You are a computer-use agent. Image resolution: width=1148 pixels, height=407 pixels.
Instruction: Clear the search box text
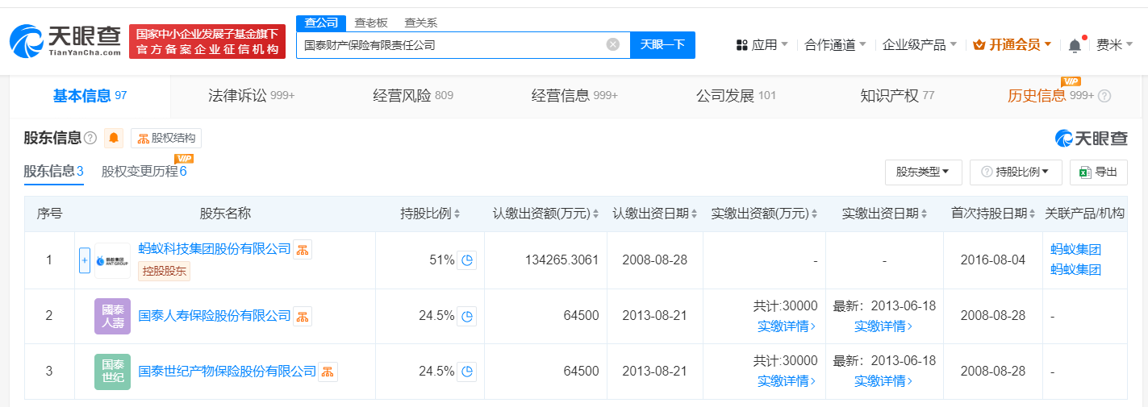click(613, 45)
